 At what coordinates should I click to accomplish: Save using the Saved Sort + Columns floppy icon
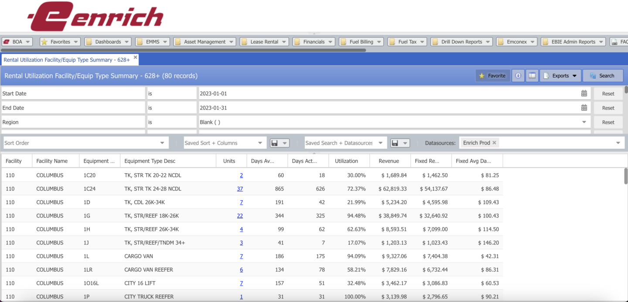tap(275, 142)
